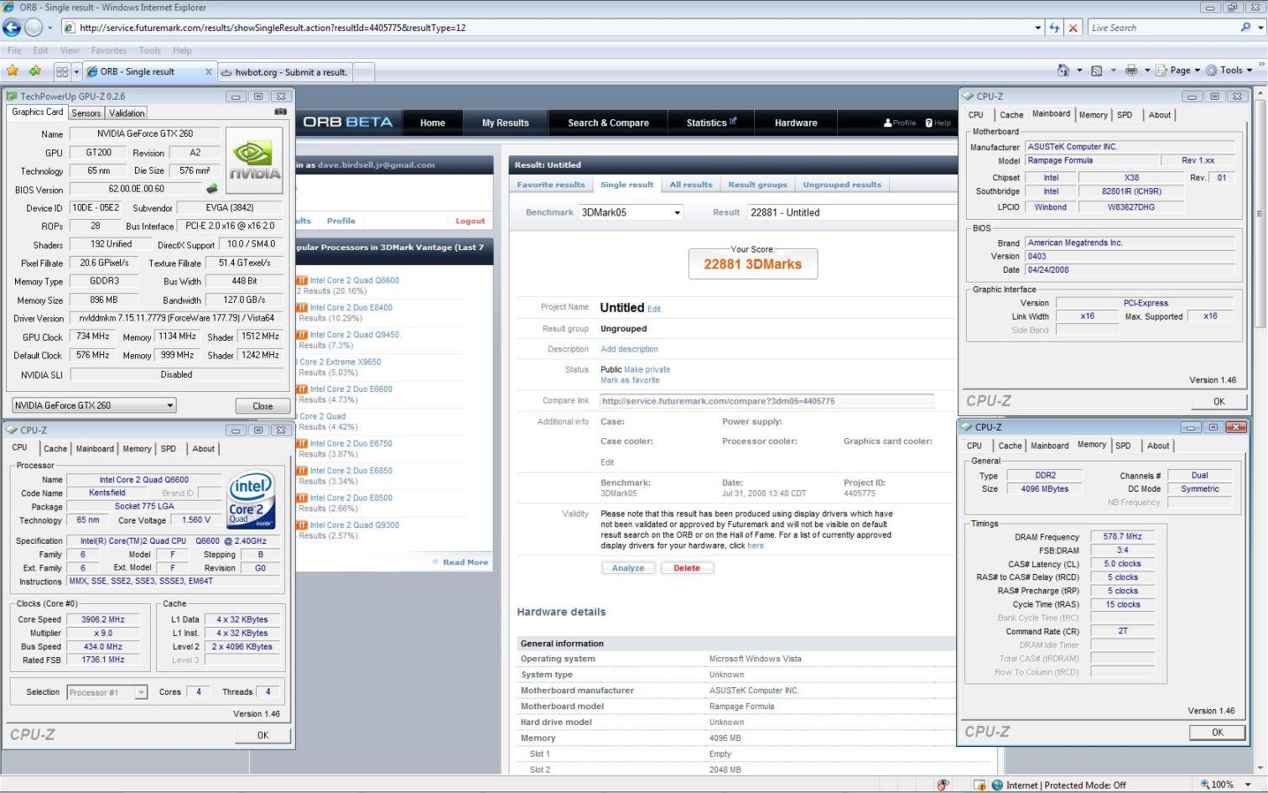
Task: Stop loading with the red X icon
Action: [x=1073, y=28]
